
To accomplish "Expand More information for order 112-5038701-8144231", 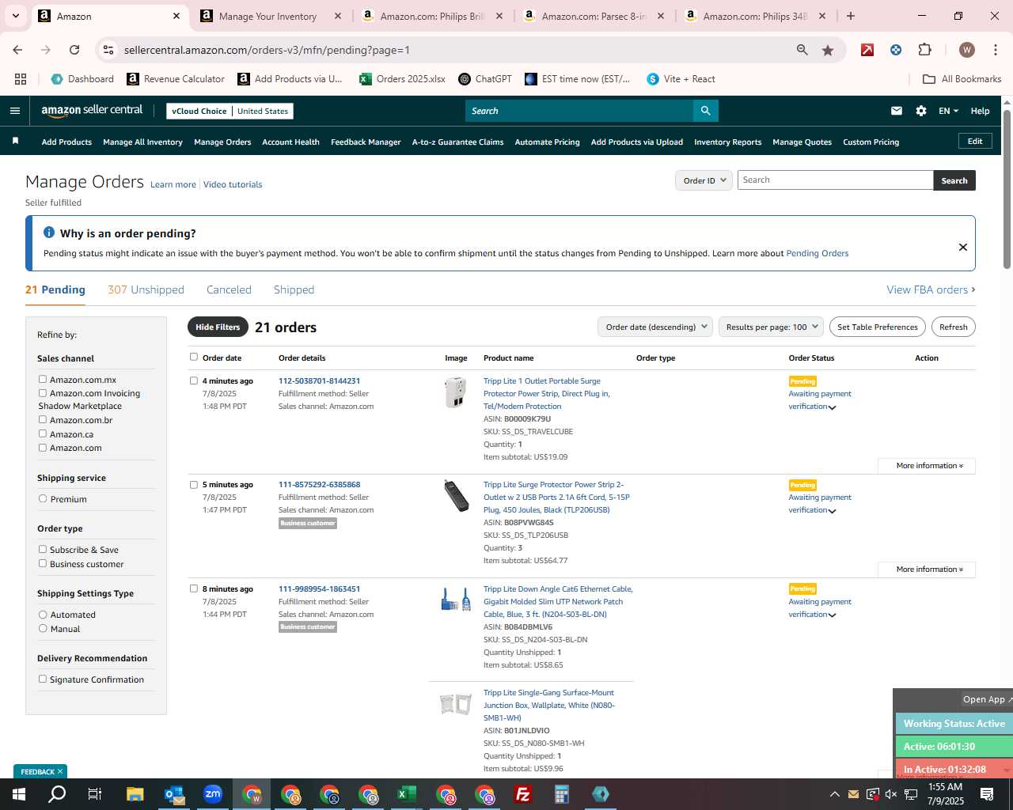I will point(927,466).
